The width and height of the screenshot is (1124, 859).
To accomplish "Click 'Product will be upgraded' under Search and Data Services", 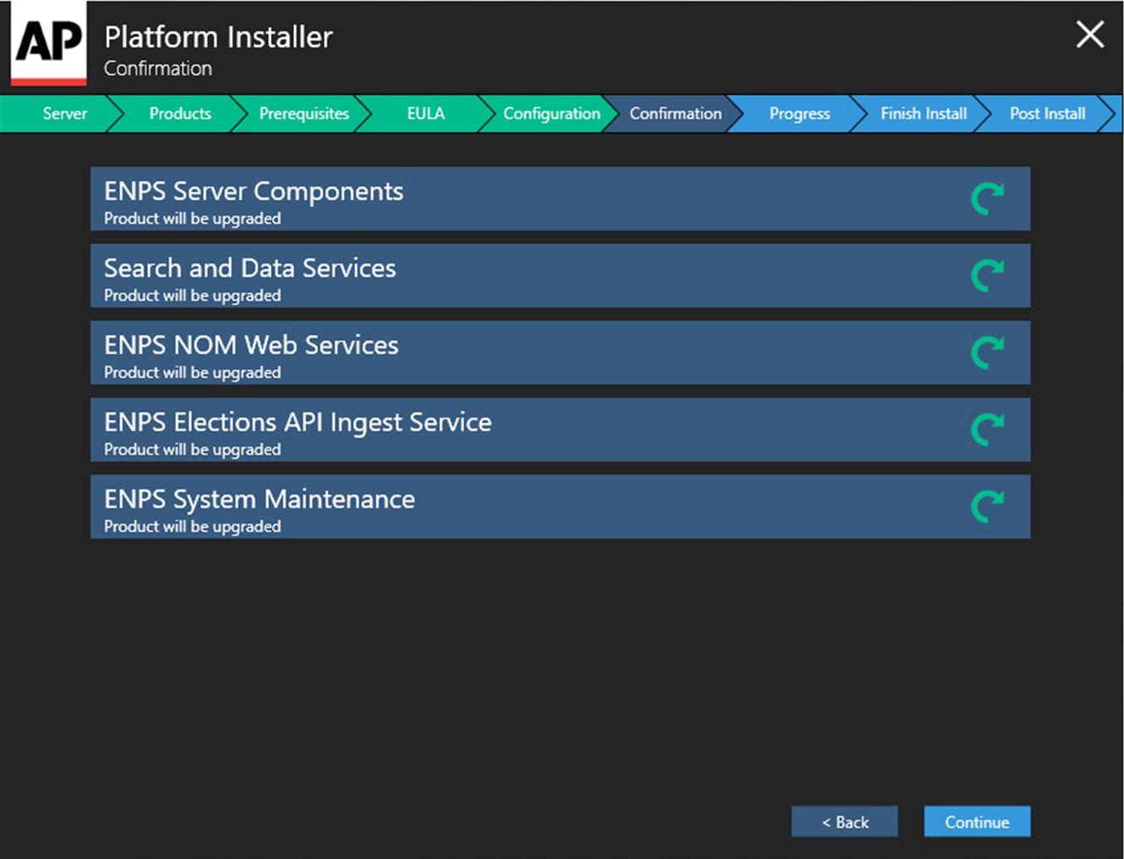I will [192, 296].
